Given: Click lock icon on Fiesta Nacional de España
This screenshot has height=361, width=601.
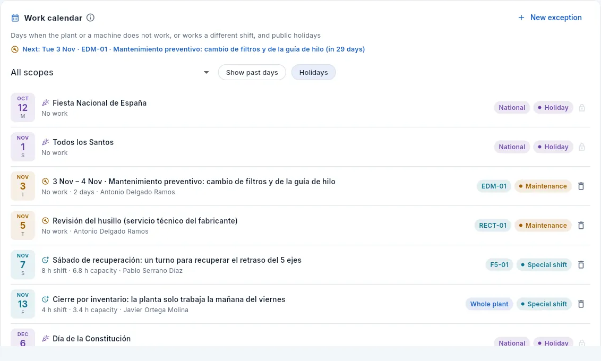Looking at the screenshot, I should 582,108.
